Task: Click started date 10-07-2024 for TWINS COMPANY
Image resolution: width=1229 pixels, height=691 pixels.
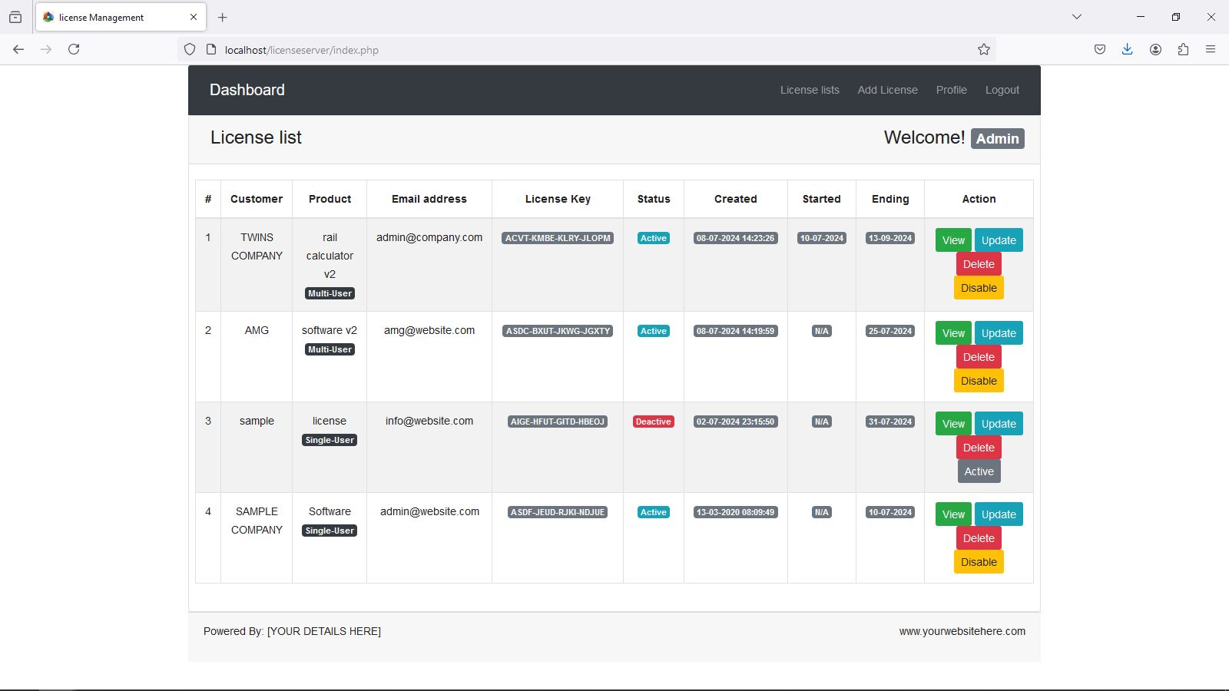Action: click(822, 238)
